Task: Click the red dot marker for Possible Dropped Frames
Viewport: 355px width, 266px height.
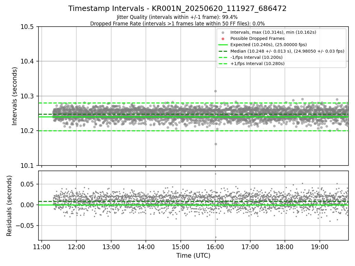Action: coord(223,39)
